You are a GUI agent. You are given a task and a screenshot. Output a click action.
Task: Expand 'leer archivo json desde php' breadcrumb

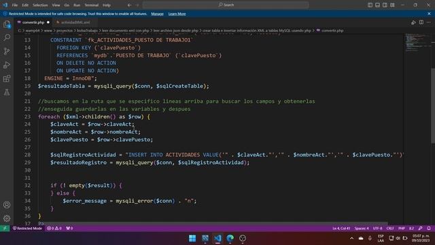175,31
